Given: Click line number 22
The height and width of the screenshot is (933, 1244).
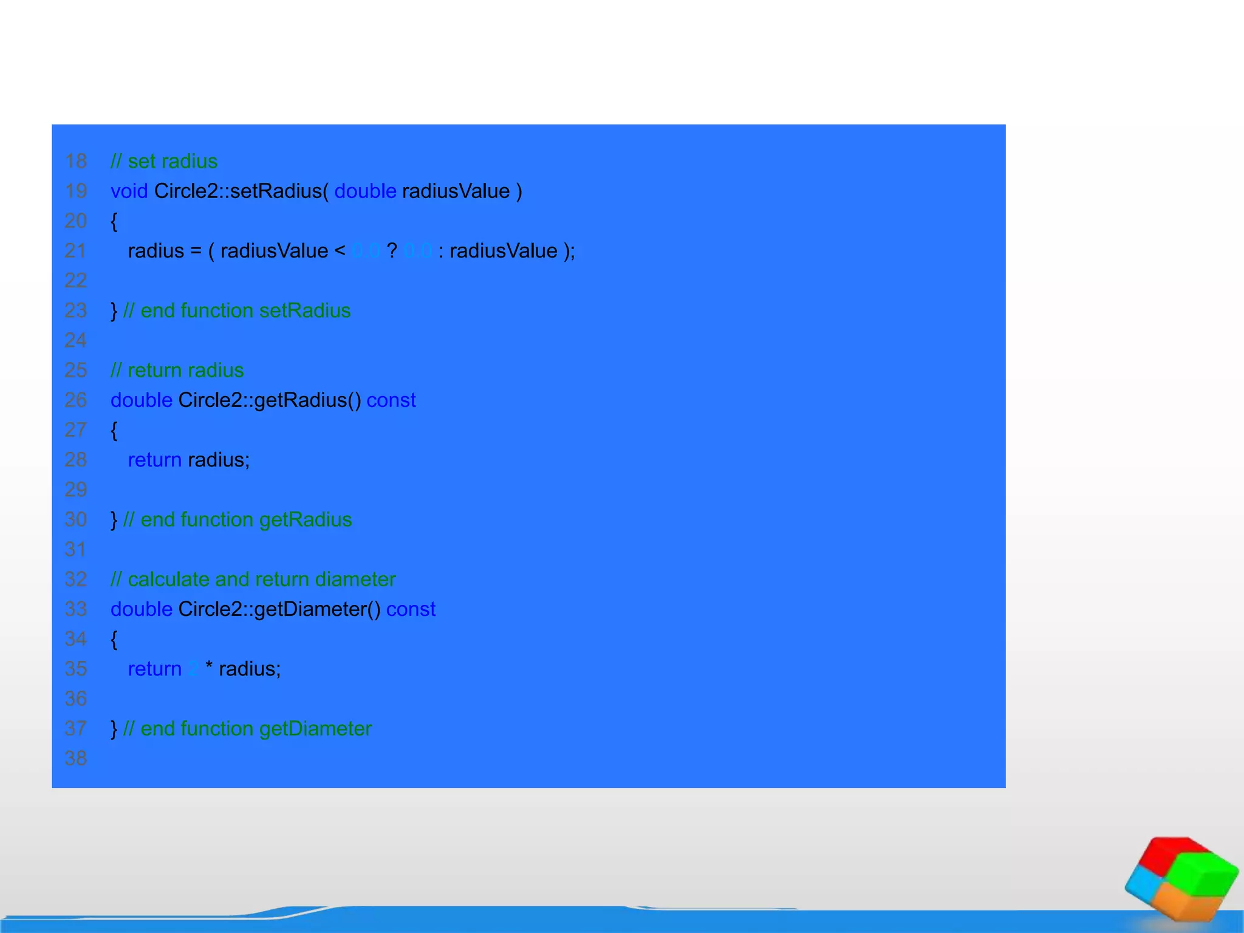Looking at the screenshot, I should [x=76, y=281].
